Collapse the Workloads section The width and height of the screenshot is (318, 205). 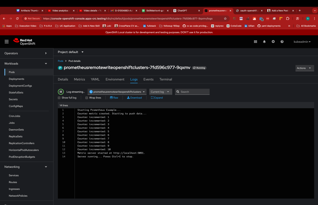click(26, 63)
